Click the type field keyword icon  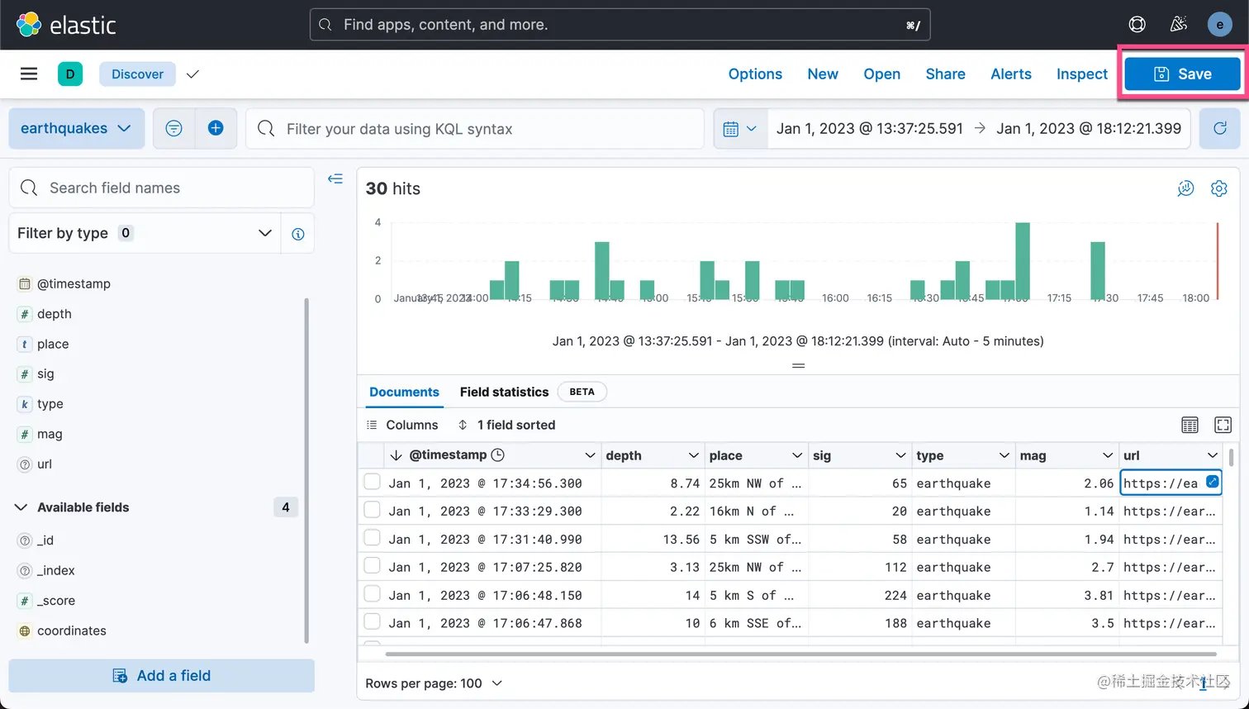pos(25,404)
